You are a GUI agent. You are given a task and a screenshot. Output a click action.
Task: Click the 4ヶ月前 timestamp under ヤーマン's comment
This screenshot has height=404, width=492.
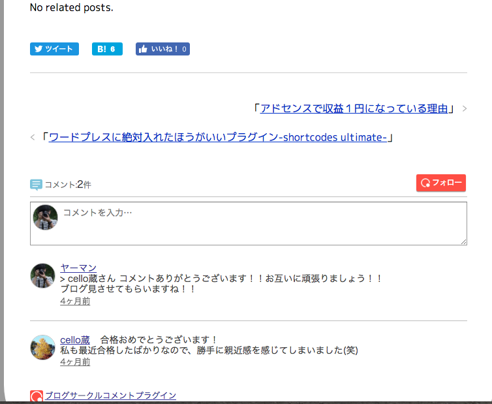(75, 301)
